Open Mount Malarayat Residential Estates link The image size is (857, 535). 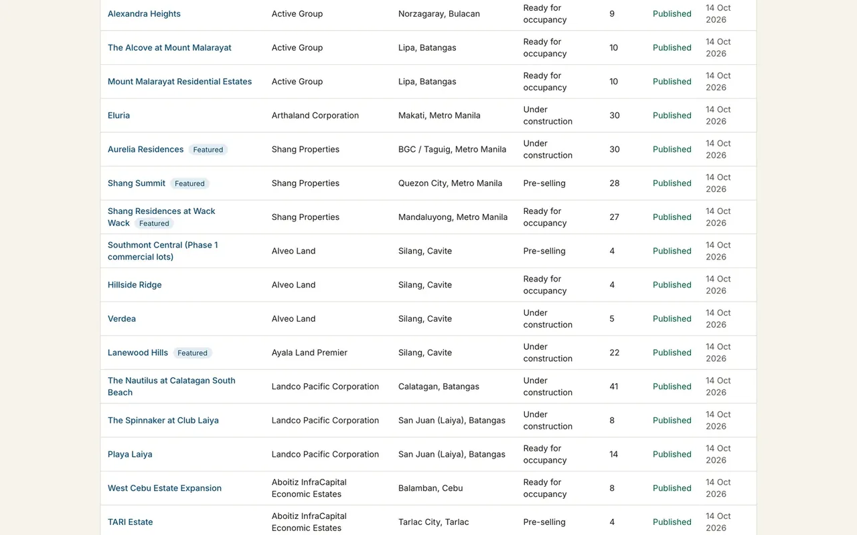click(x=179, y=82)
